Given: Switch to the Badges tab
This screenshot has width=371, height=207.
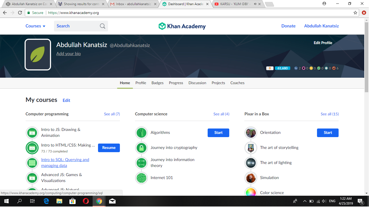Looking at the screenshot, I should point(157,83).
